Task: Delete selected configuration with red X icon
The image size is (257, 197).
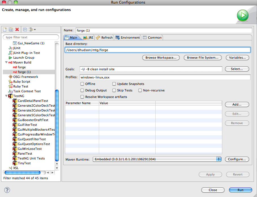Action: (17, 29)
